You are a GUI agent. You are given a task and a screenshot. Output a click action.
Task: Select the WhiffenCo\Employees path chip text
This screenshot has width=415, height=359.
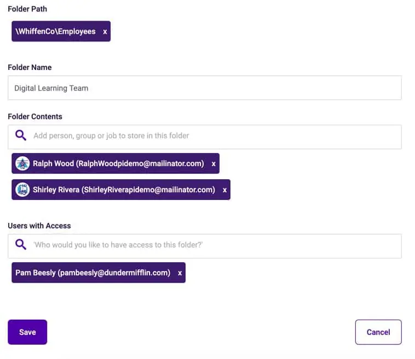pos(55,32)
